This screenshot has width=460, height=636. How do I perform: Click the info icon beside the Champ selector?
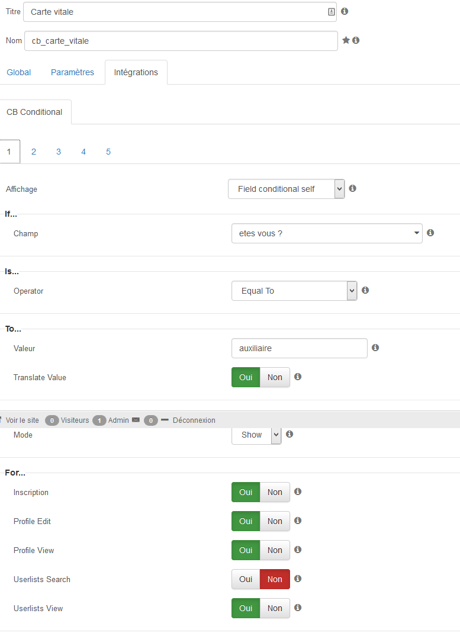point(430,233)
